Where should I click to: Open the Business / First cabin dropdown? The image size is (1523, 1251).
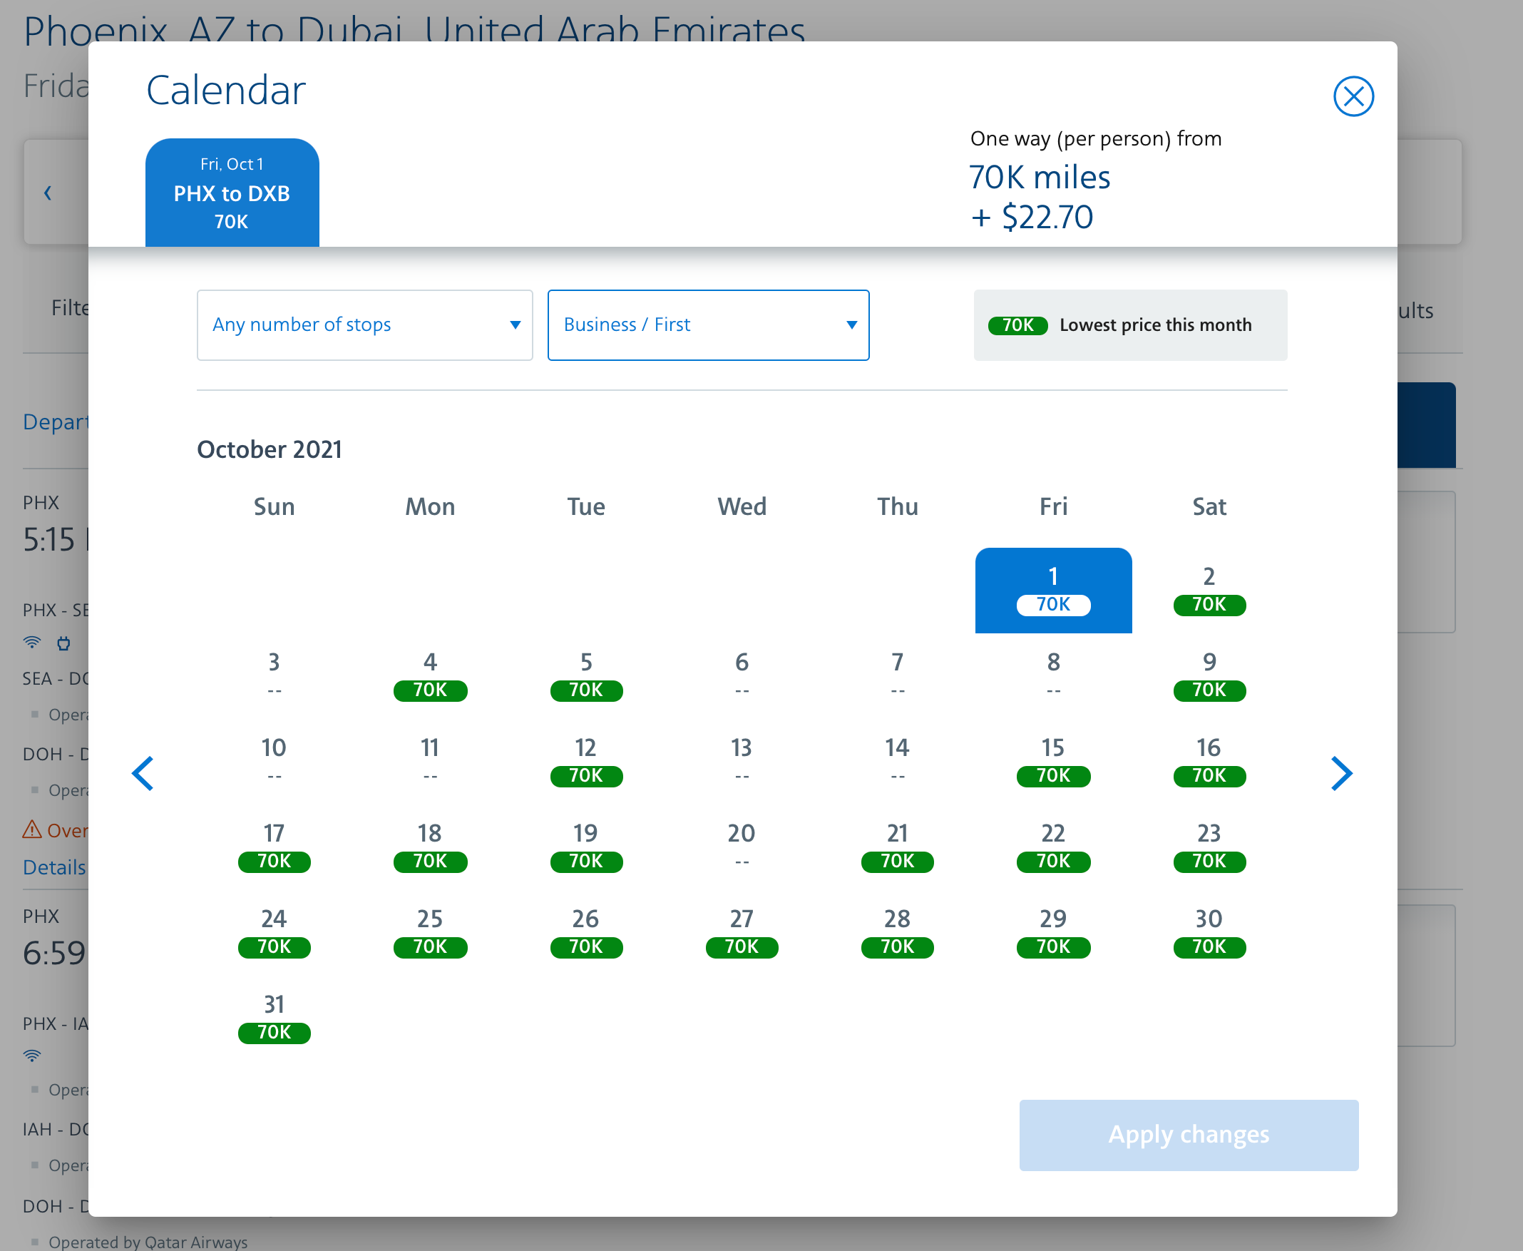pos(707,325)
